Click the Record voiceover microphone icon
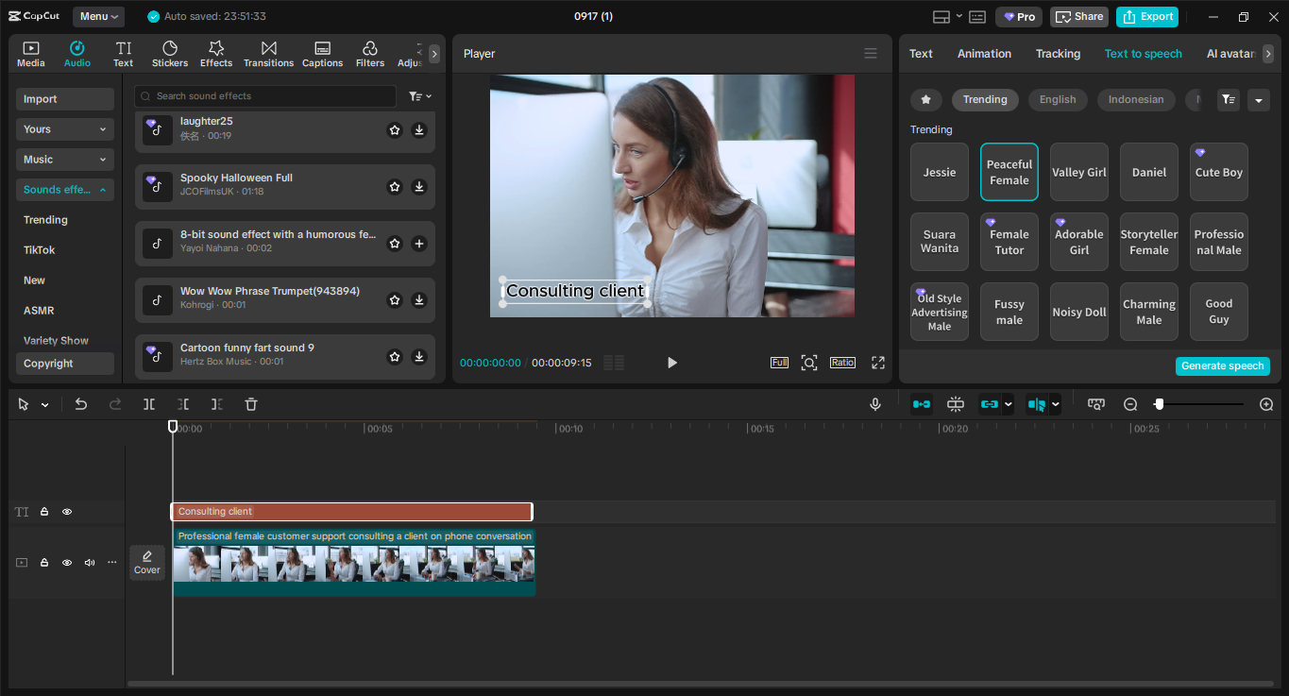This screenshot has height=696, width=1289. [874, 404]
